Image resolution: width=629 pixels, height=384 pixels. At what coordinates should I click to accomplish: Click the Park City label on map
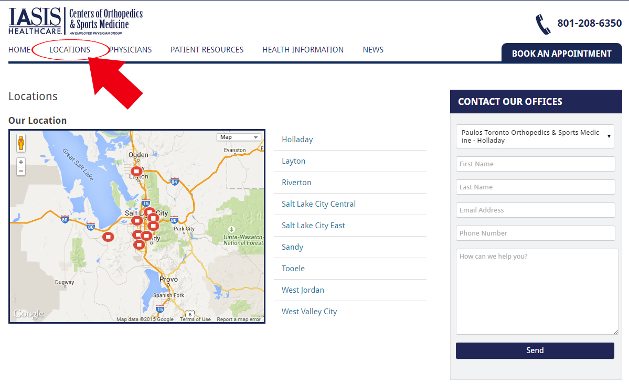(184, 229)
